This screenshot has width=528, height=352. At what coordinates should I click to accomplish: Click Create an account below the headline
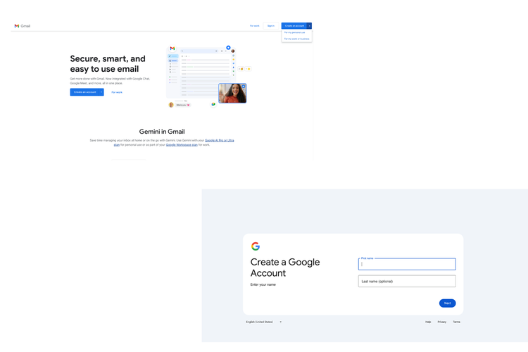pyautogui.click(x=84, y=92)
